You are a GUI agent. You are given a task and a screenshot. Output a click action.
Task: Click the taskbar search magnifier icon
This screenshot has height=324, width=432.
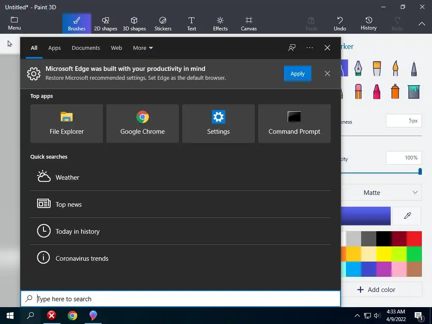pyautogui.click(x=30, y=316)
